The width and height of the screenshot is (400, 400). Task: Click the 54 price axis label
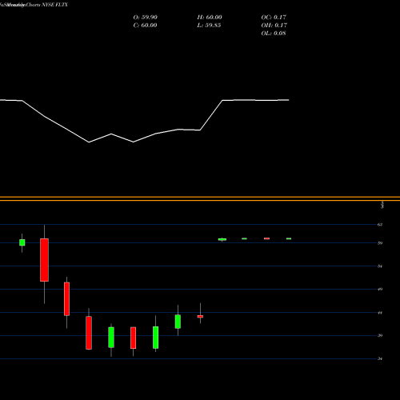pos(380,266)
